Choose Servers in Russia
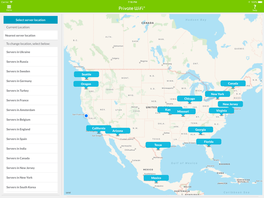 coord(31,62)
